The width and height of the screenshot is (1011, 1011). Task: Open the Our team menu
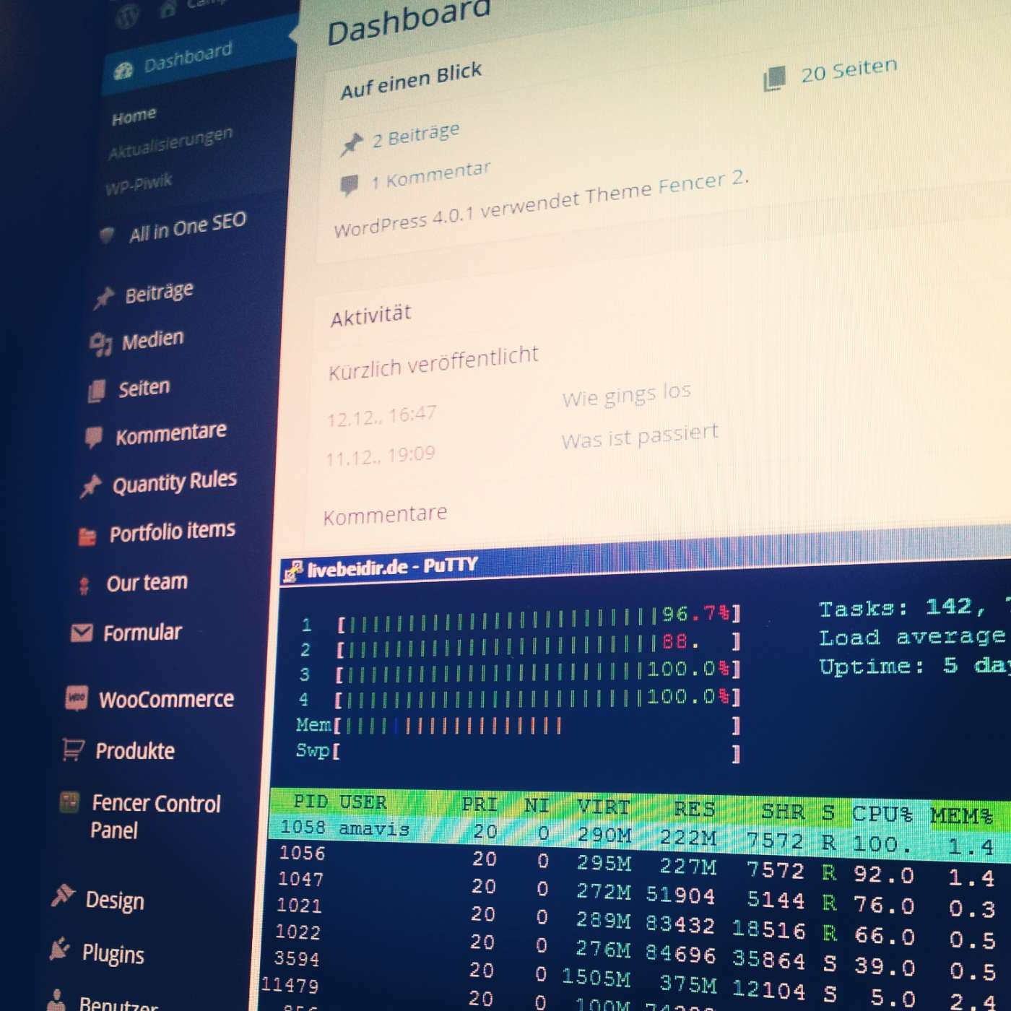[x=147, y=582]
